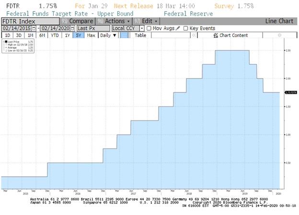The height and width of the screenshot is (215, 299).
Task: Select the Max time range
Action: click(x=91, y=35)
